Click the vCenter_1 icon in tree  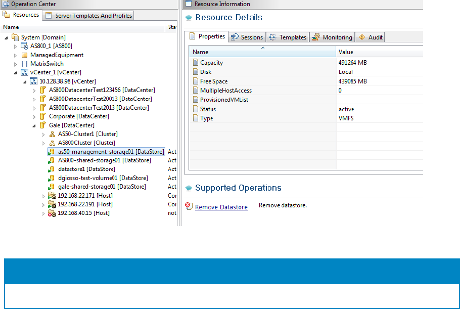pos(24,72)
